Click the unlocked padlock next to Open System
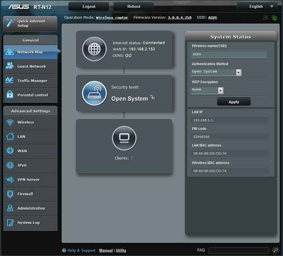The height and width of the screenshot is (256, 283). pos(152,97)
